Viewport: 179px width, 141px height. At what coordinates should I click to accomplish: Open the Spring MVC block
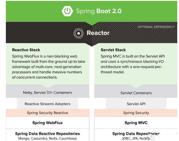pyautogui.click(x=136, y=123)
